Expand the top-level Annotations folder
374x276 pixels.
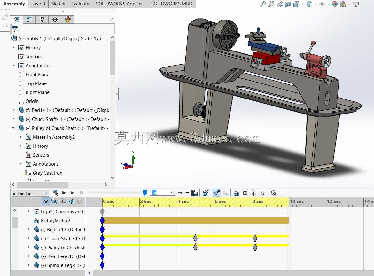pyautogui.click(x=13, y=65)
